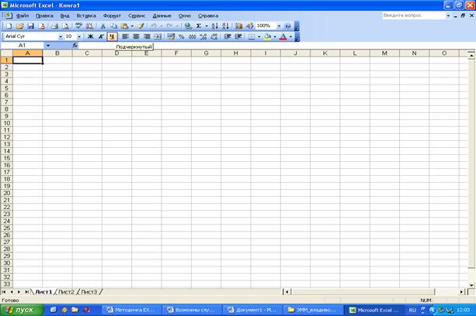This screenshot has height=316, width=476.
Task: Sort descending with the Z-A icon
Action: coord(225,26)
